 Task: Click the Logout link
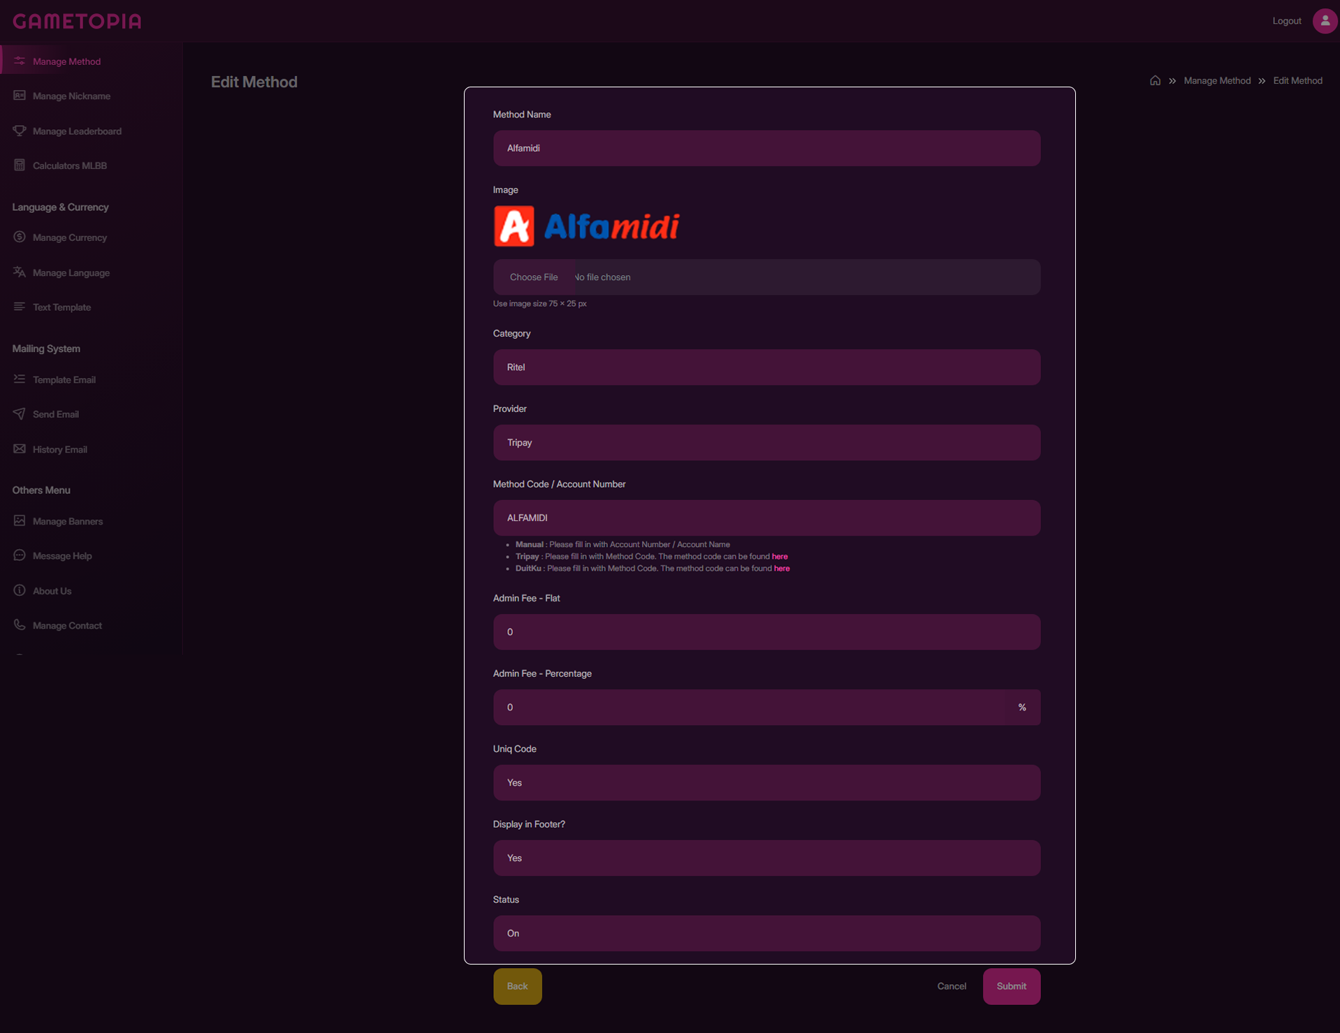point(1286,21)
